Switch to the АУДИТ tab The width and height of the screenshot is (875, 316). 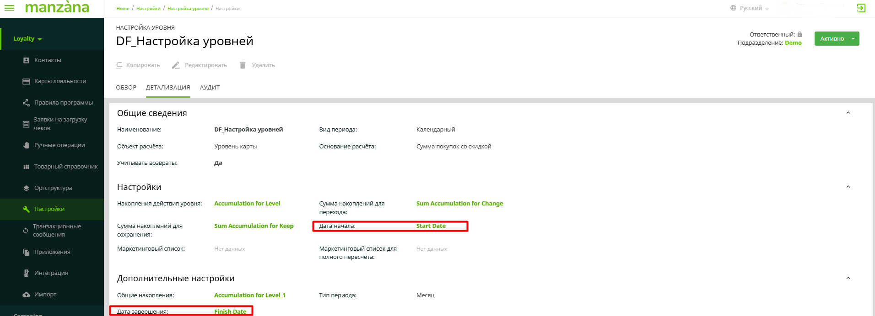pos(210,88)
